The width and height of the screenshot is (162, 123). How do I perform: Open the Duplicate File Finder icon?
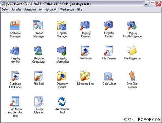(x=15, y=76)
